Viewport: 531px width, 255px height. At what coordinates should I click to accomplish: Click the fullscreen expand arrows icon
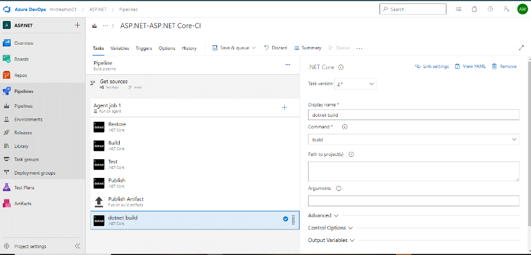521,48
